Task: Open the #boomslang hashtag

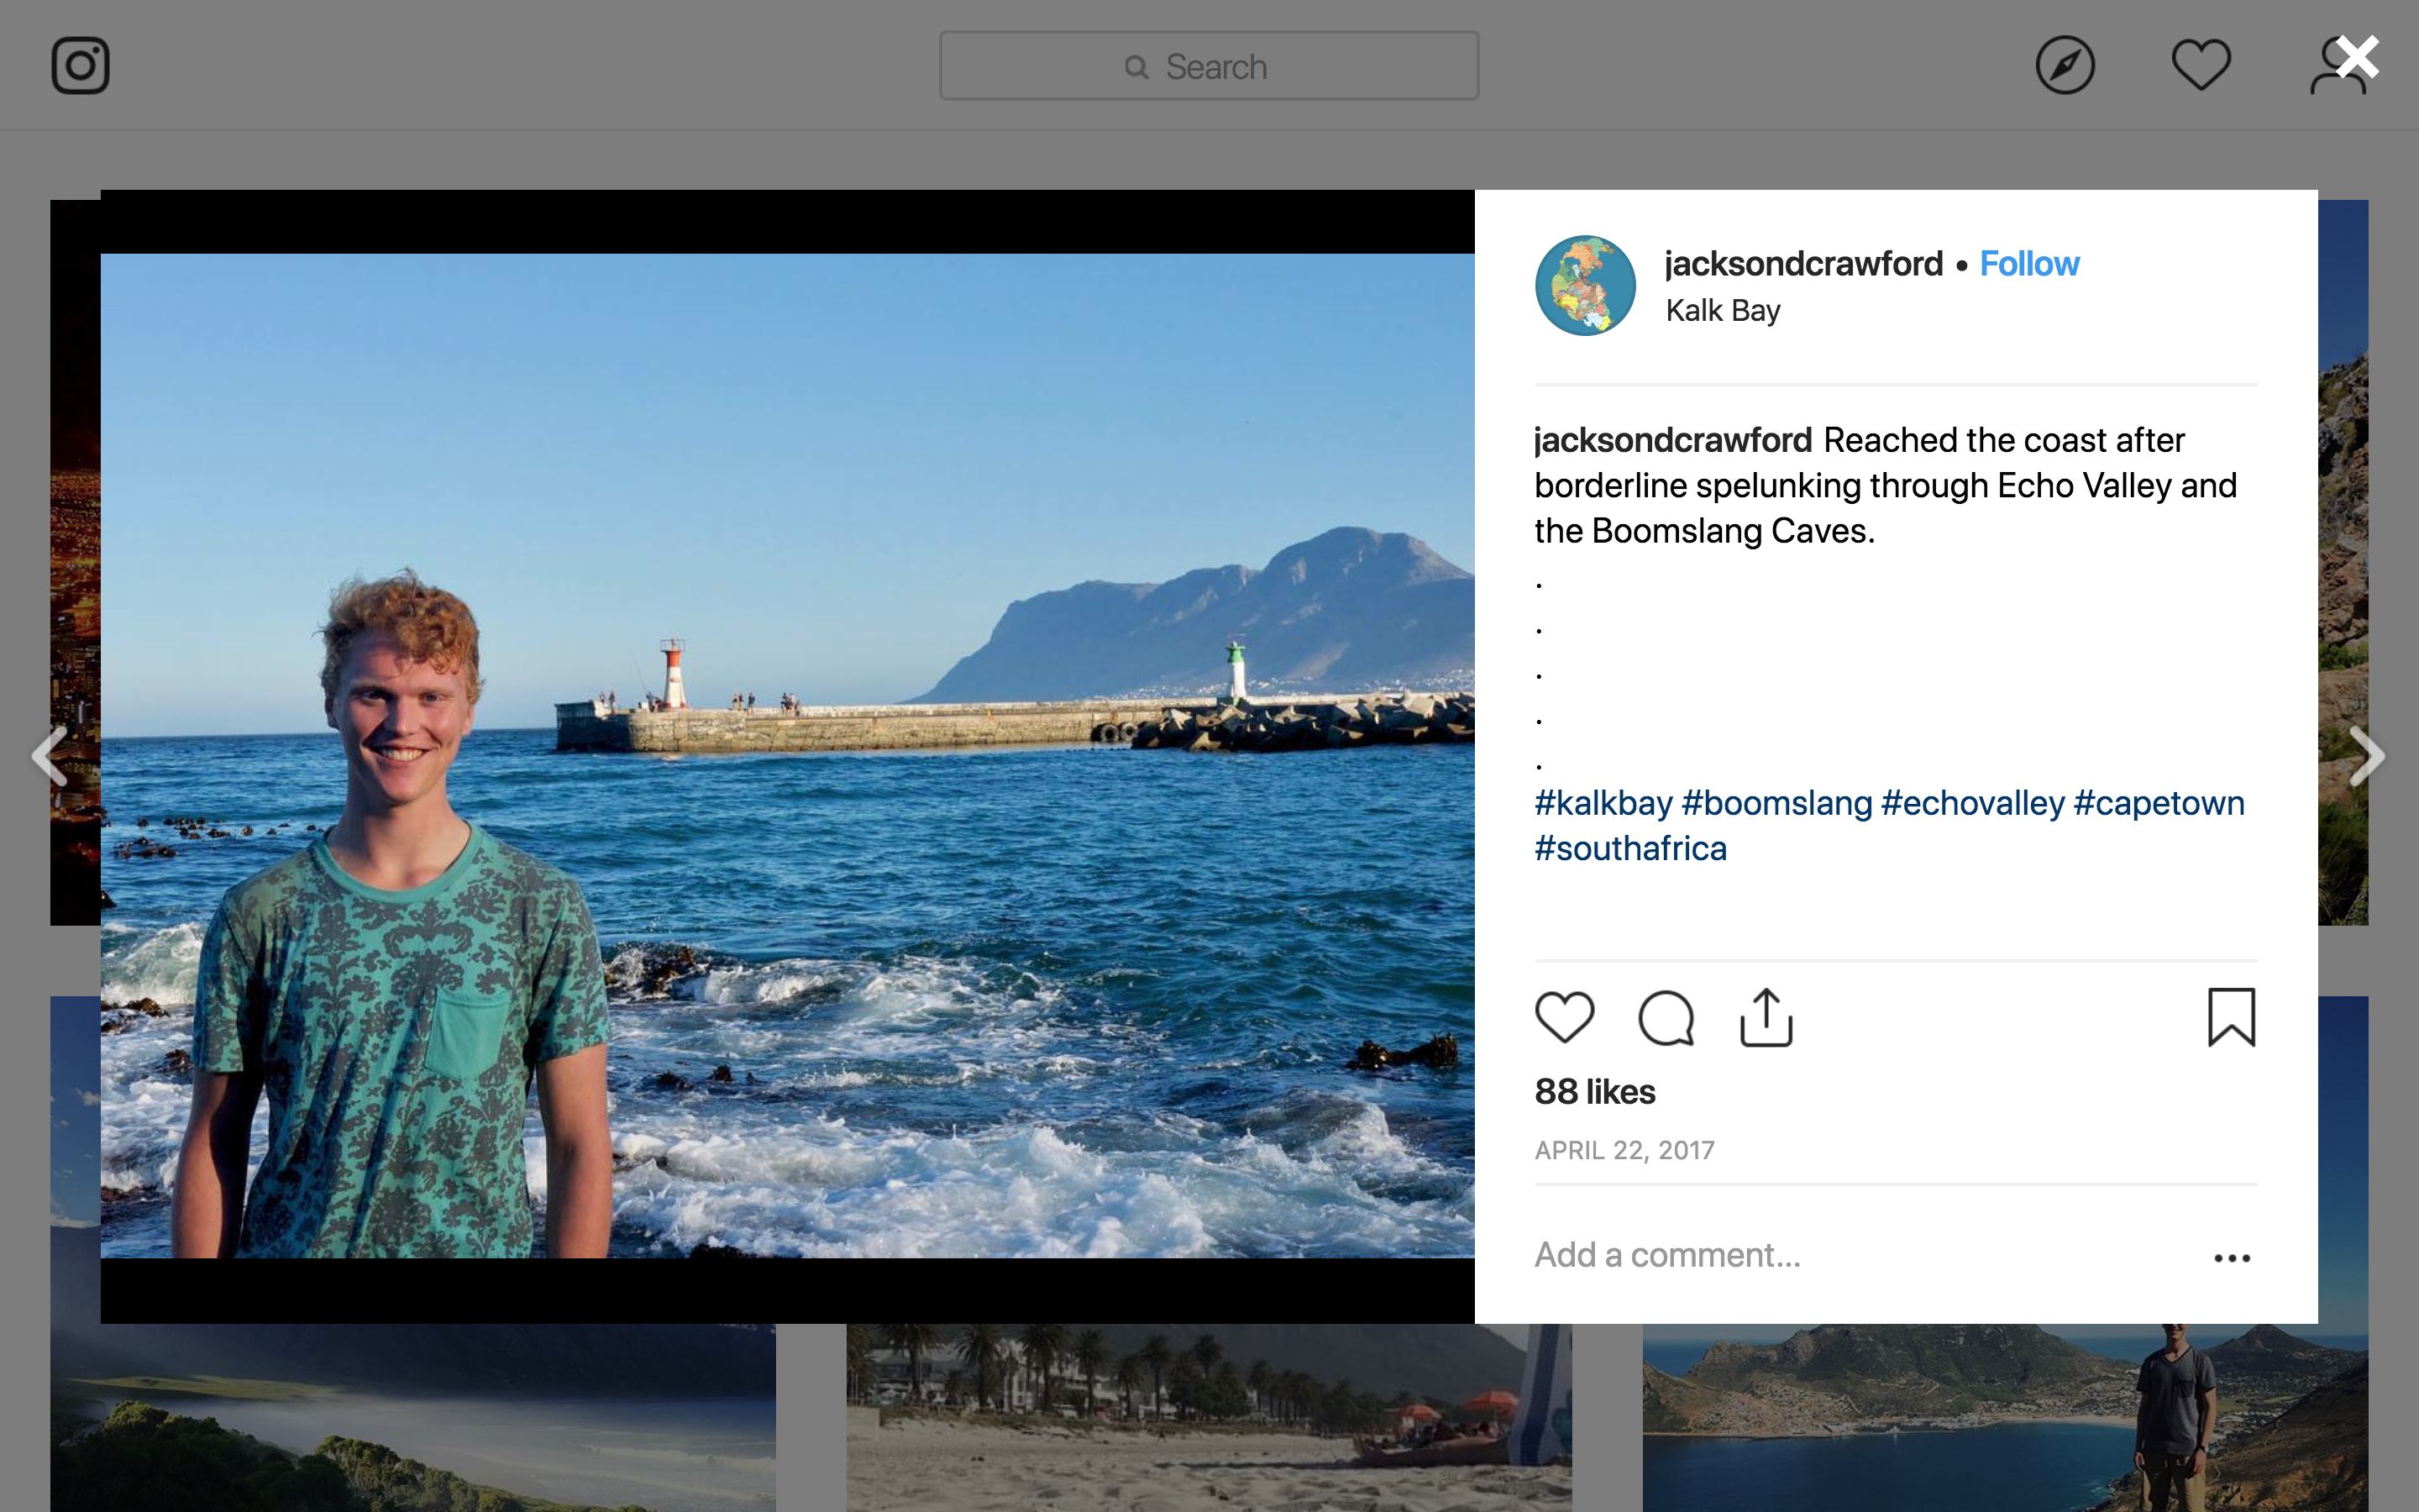Action: (1776, 803)
